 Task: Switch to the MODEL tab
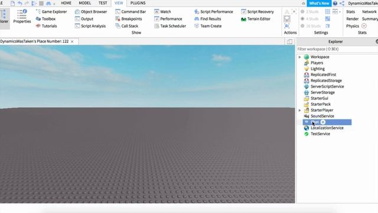pos(85,3)
